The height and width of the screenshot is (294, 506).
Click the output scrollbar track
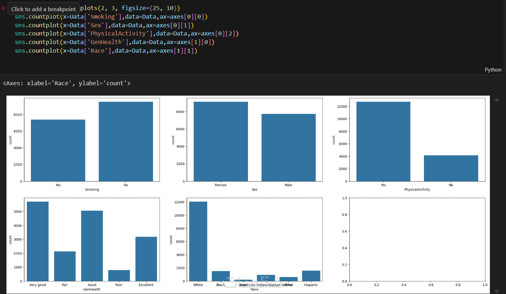pyautogui.click(x=497, y=195)
